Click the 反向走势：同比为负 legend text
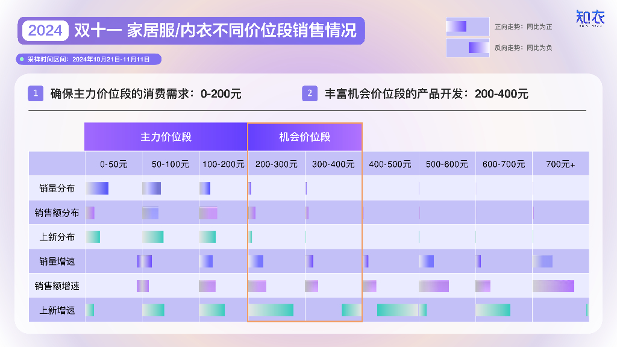617x347 pixels. pyautogui.click(x=524, y=48)
